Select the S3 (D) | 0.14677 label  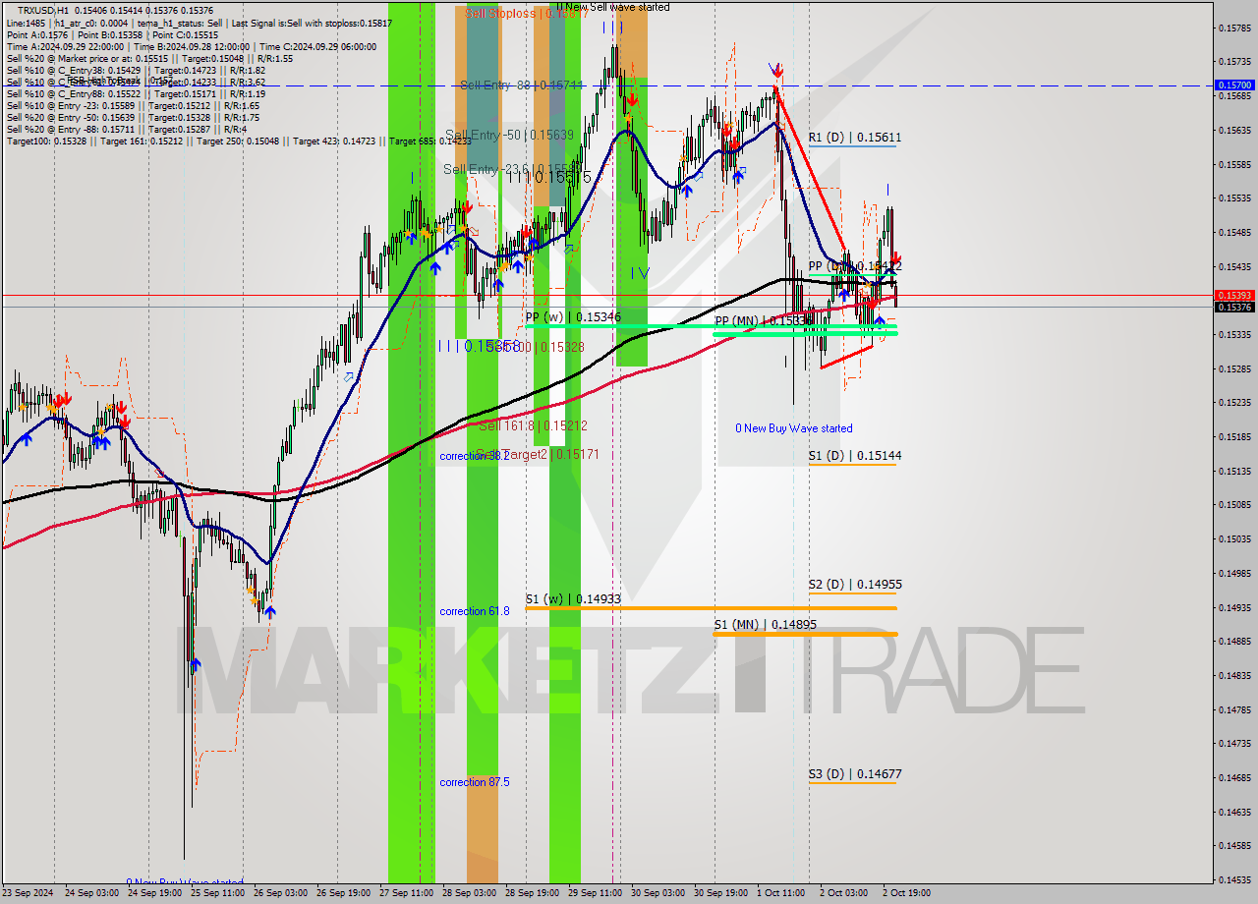[854, 774]
